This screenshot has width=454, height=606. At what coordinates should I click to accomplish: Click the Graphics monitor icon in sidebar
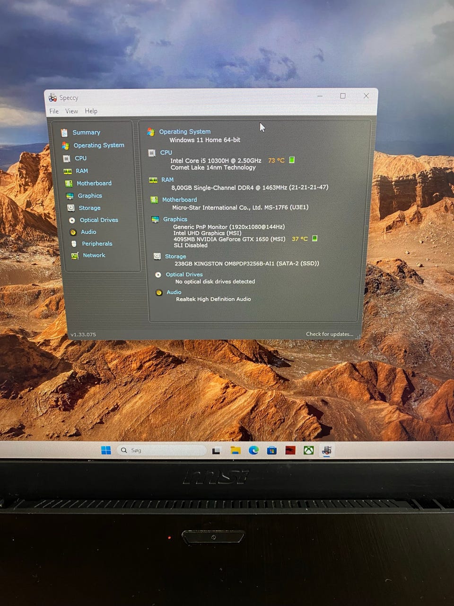tap(70, 196)
